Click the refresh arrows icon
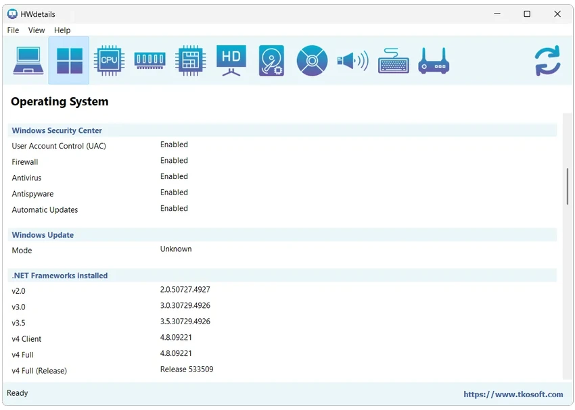 pos(547,61)
